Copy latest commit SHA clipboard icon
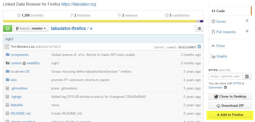The image size is (255, 122). pyautogui.click(x=199, y=47)
